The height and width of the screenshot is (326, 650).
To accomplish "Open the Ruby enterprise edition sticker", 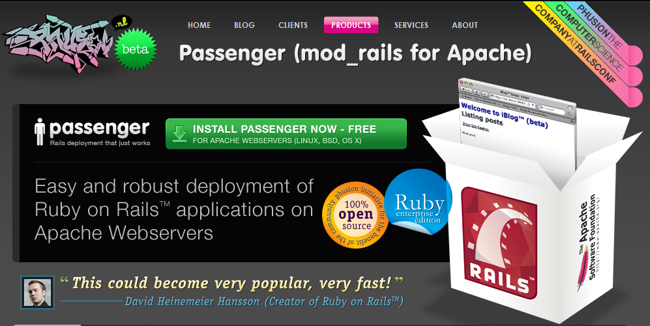I will tap(418, 202).
